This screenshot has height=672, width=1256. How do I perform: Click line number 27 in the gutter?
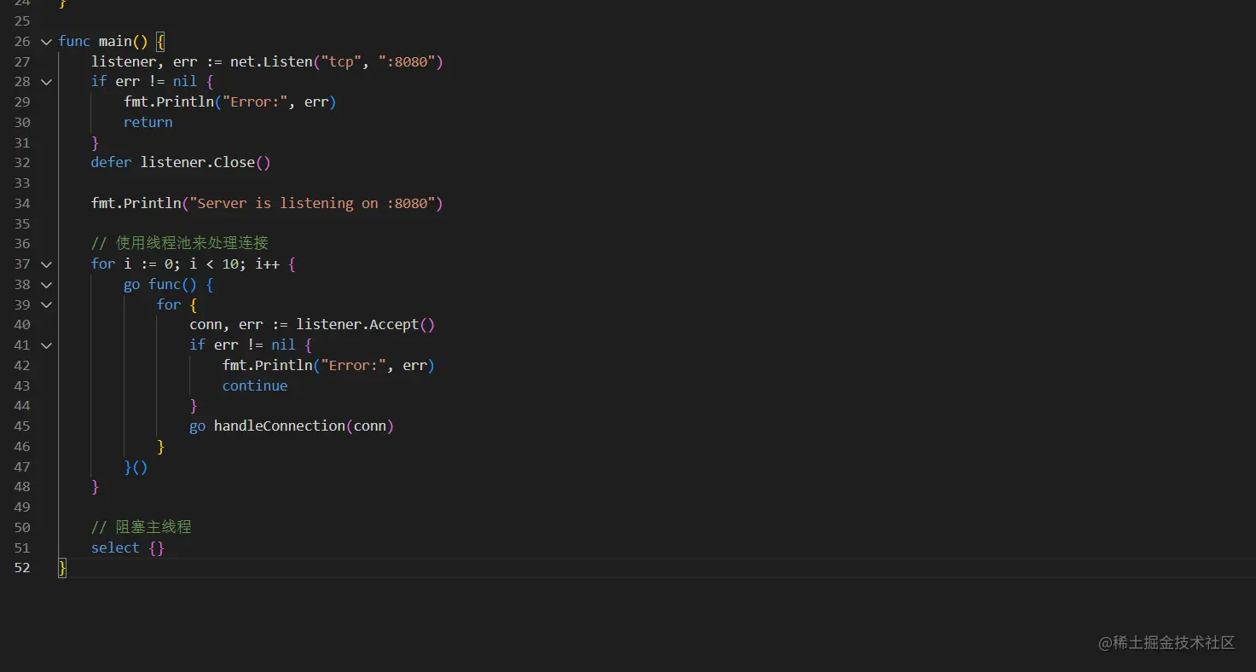(x=22, y=61)
